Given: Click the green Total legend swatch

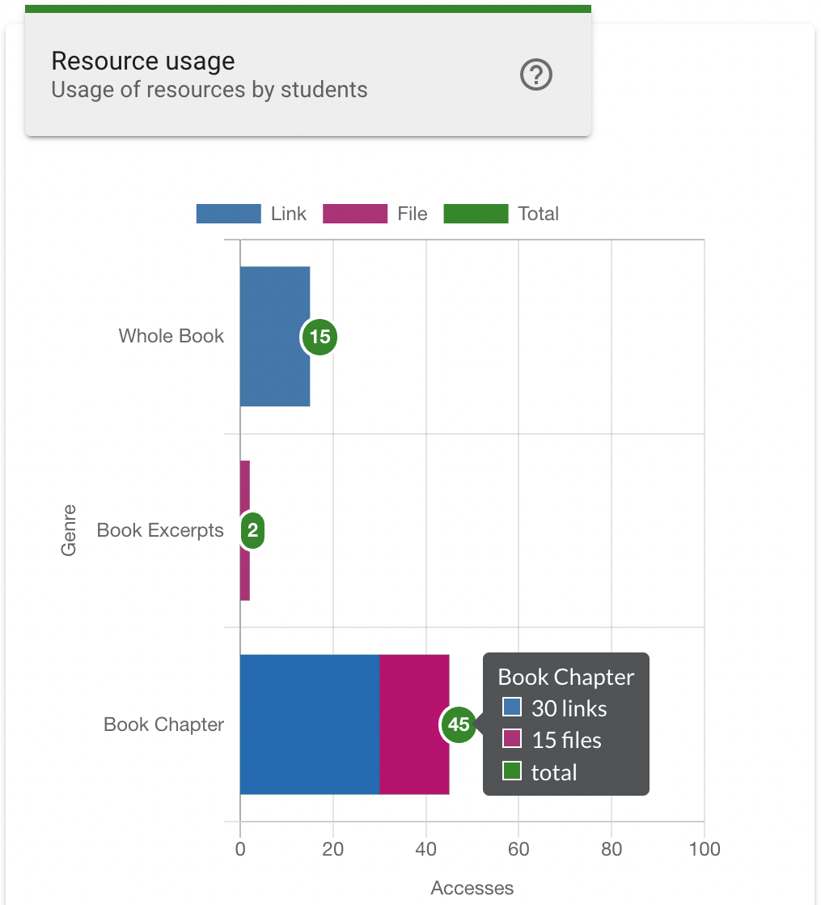Looking at the screenshot, I should tap(476, 213).
